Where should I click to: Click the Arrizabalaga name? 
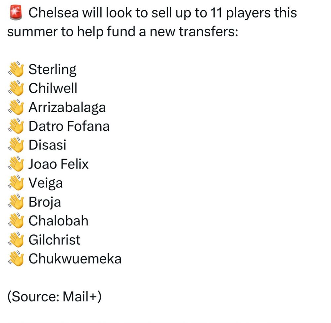click(67, 108)
